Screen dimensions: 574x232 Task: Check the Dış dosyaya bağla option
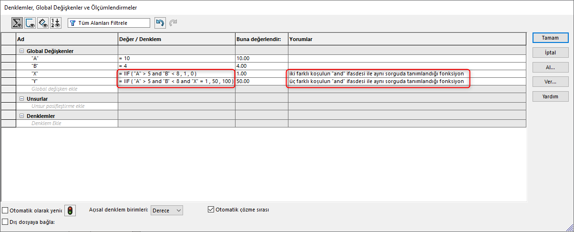point(5,221)
